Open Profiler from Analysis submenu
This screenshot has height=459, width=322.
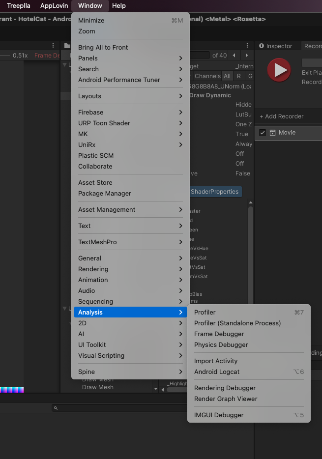[249, 313]
